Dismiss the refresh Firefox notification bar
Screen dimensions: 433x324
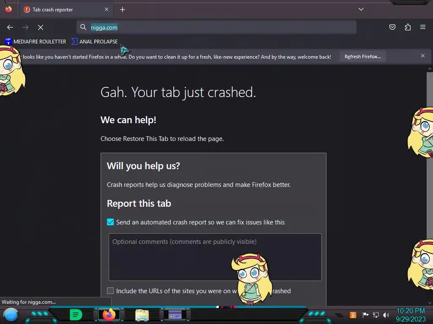tap(423, 56)
